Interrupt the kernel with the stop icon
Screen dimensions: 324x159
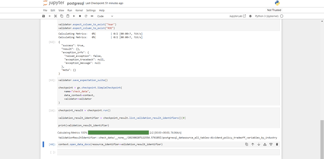tap(80, 16)
